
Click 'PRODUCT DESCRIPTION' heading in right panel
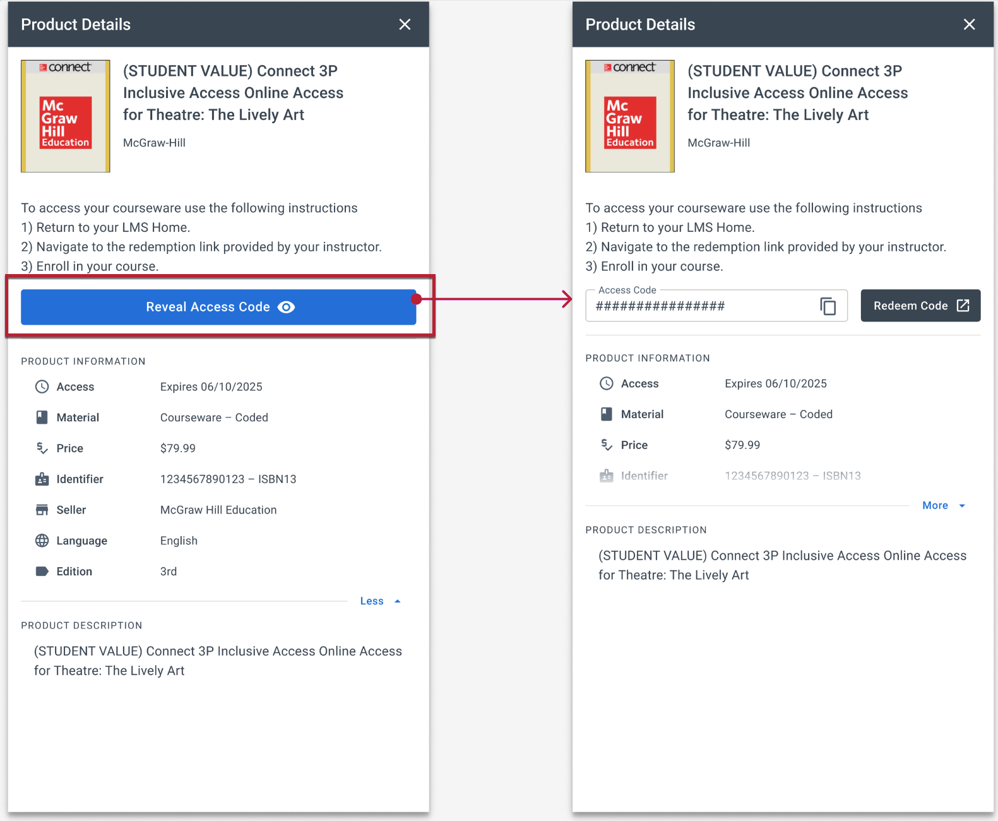coord(646,530)
